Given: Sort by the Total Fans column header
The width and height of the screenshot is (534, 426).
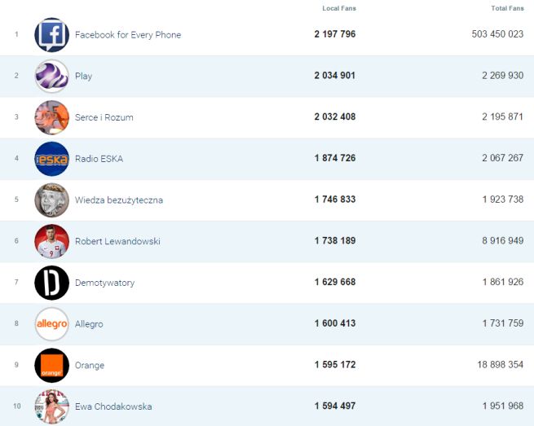Looking at the screenshot, I should 507,8.
